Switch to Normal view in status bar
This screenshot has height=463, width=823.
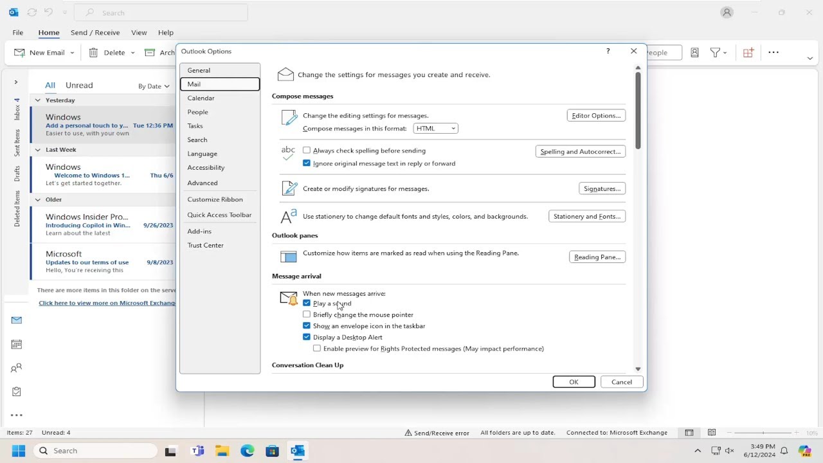(x=689, y=433)
